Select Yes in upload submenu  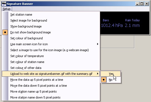coord(111,74)
